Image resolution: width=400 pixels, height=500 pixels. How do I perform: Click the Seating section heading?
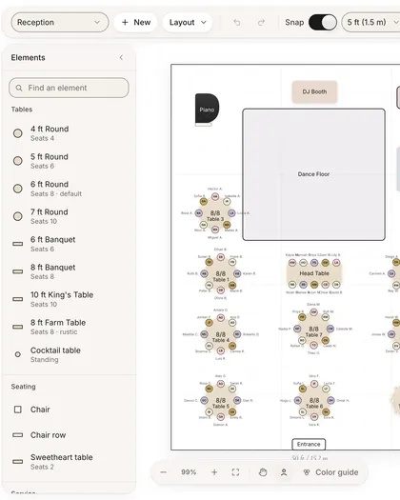(23, 387)
